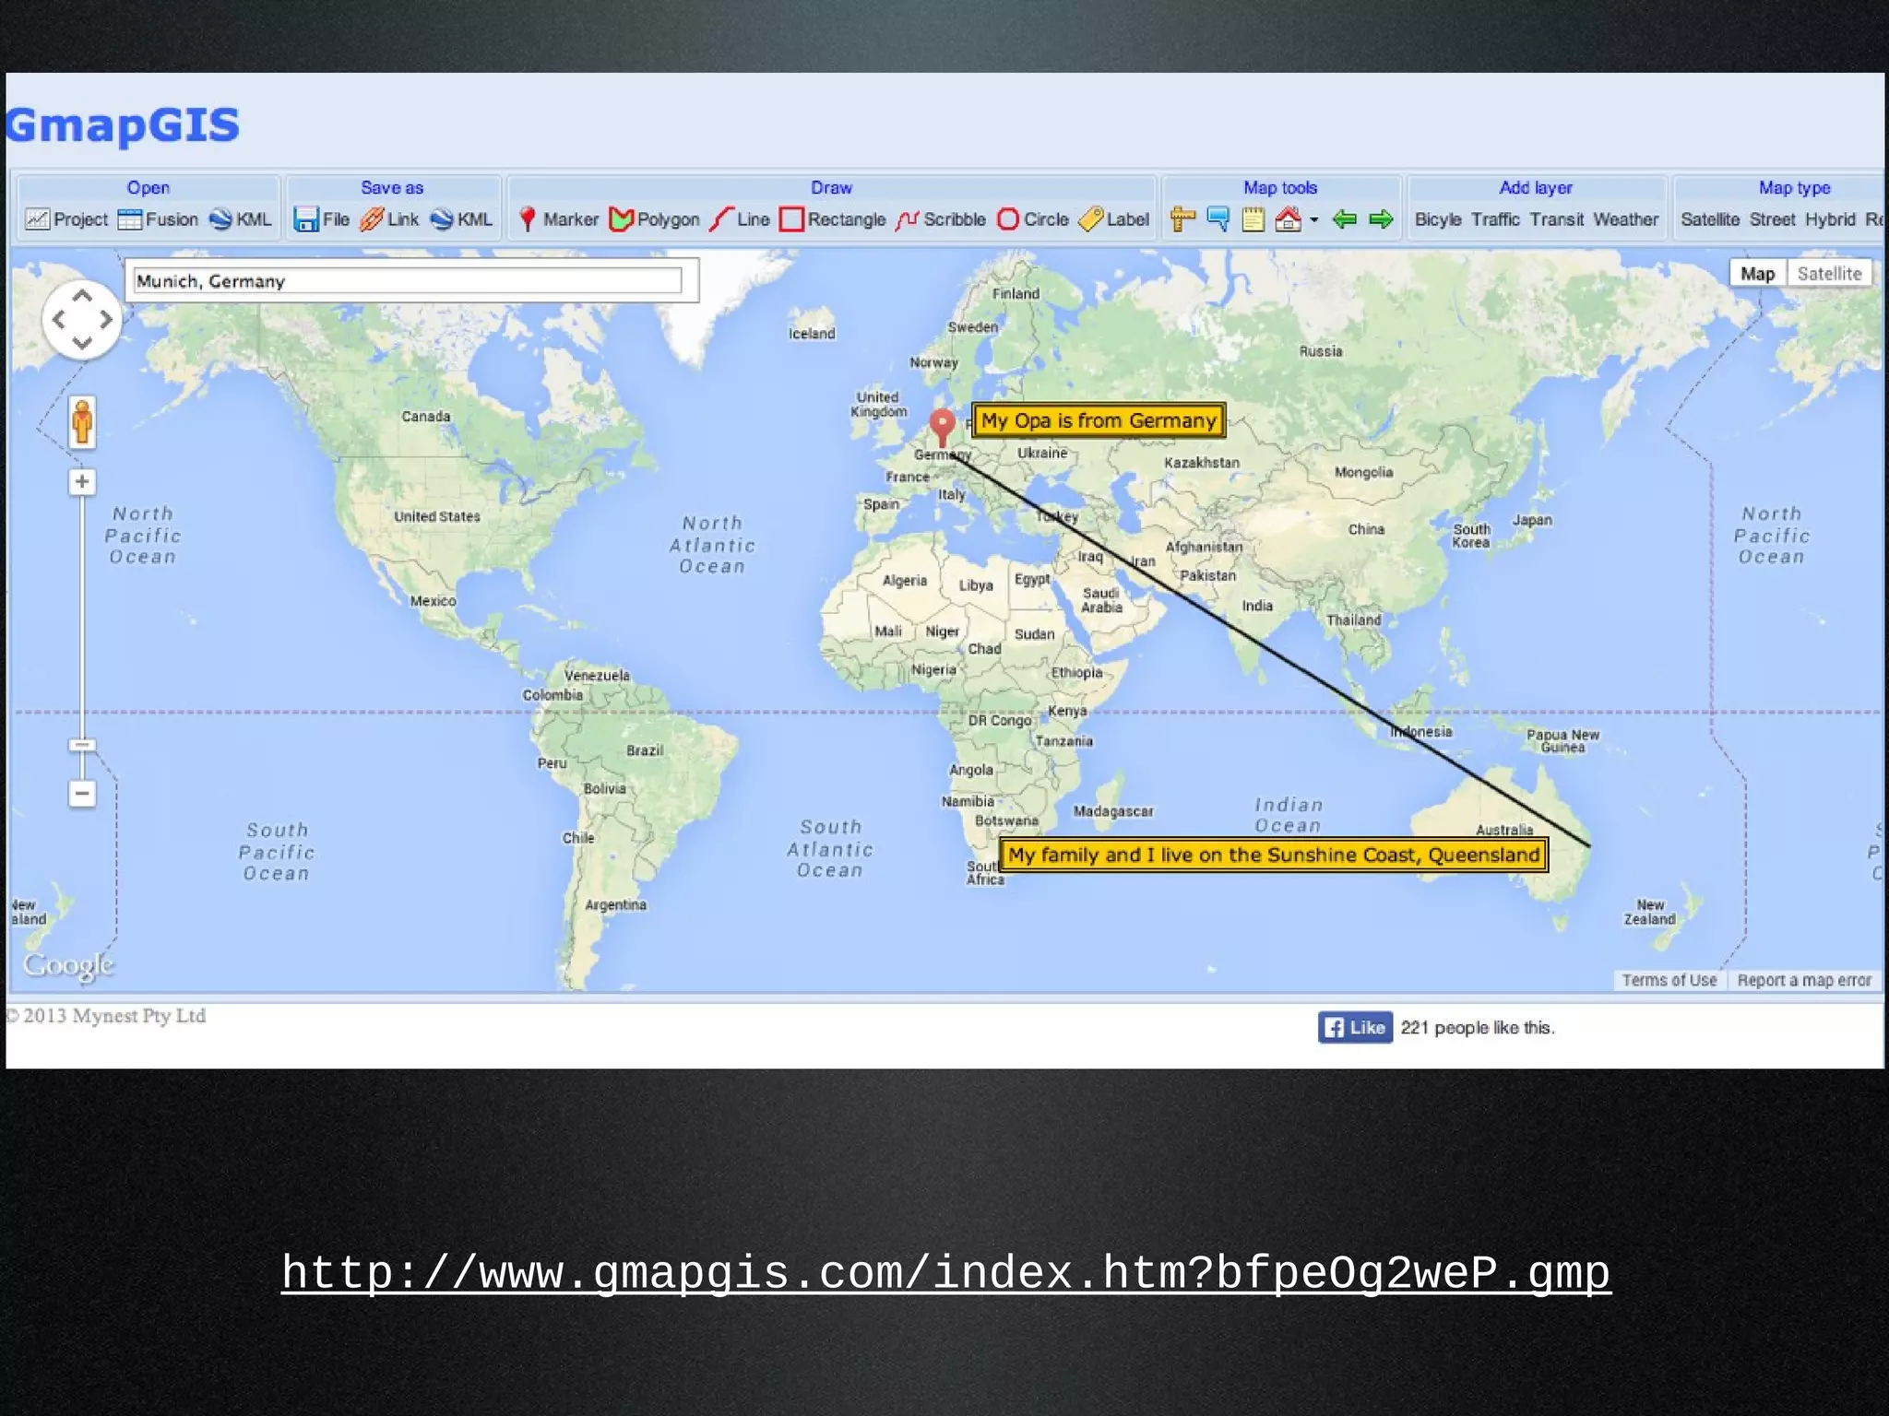
Task: Click the Munich, Germany search field
Action: click(408, 280)
